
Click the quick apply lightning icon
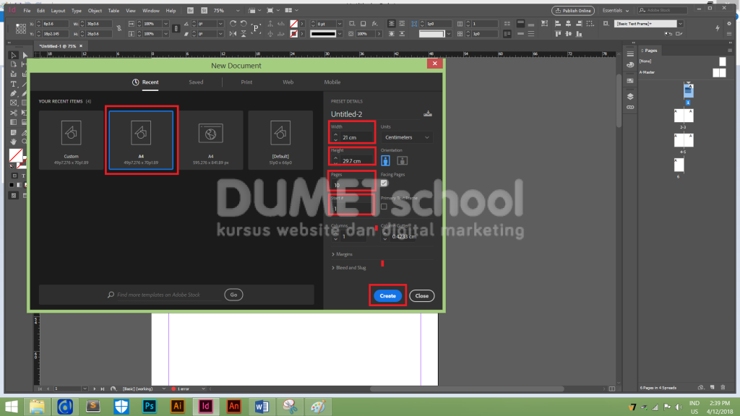(718, 28)
